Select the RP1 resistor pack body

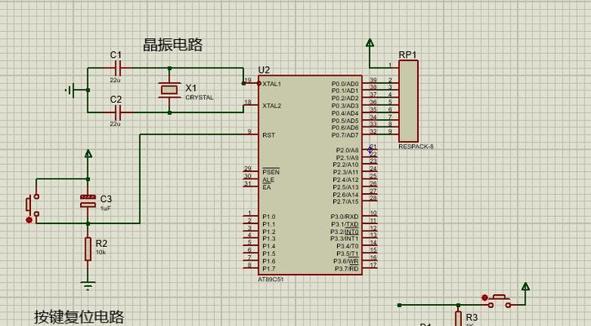(x=408, y=102)
